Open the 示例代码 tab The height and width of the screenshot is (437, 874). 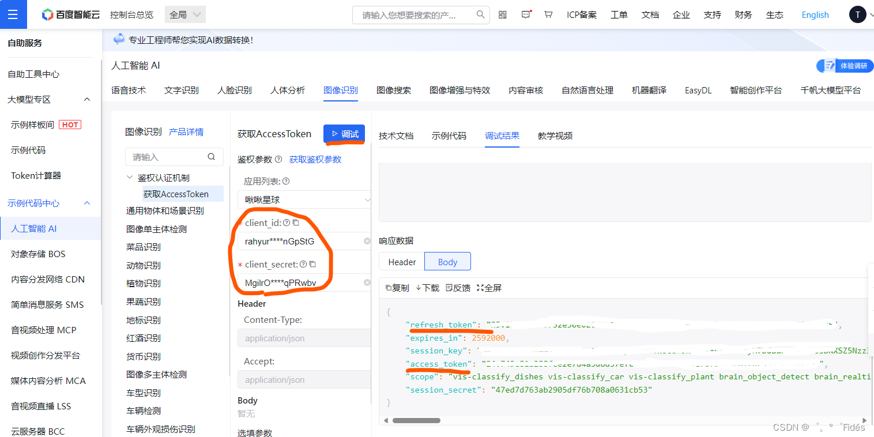449,135
